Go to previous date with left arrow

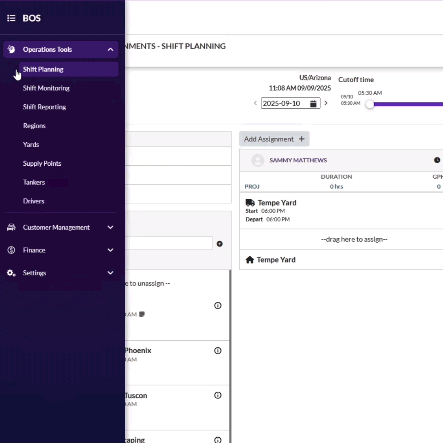pyautogui.click(x=255, y=103)
